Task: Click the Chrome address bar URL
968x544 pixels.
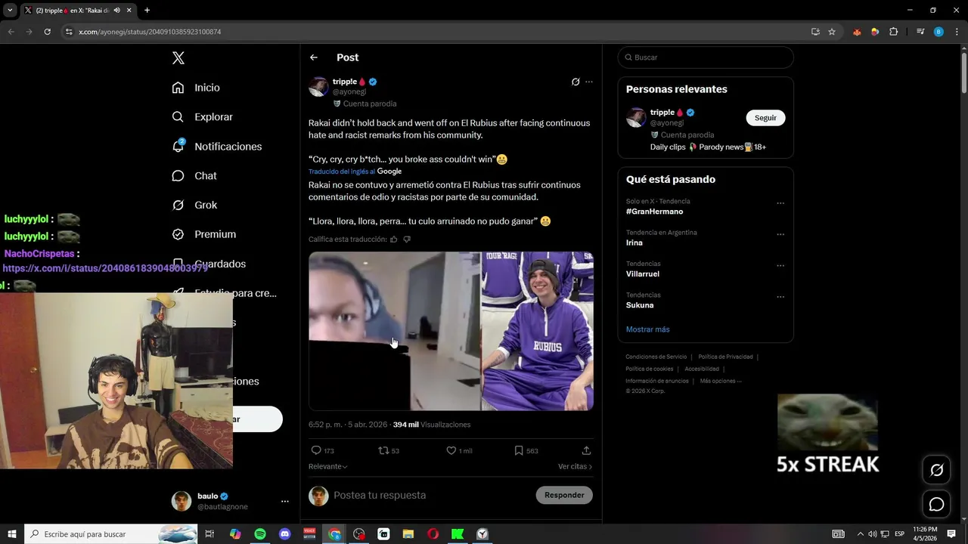Action: pos(150,32)
